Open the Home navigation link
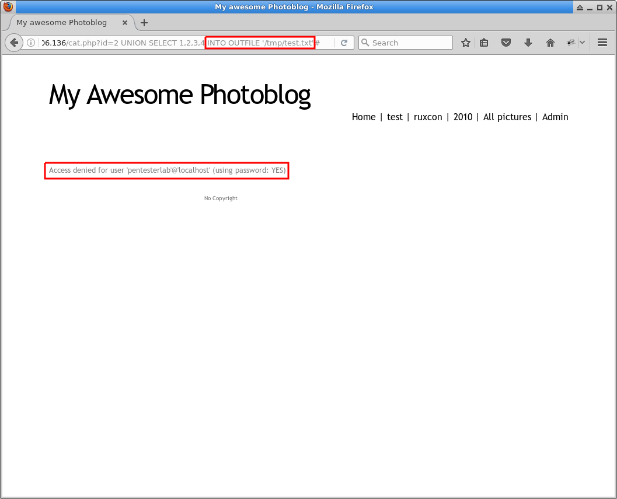Screen dimensions: 617x499 point(364,117)
